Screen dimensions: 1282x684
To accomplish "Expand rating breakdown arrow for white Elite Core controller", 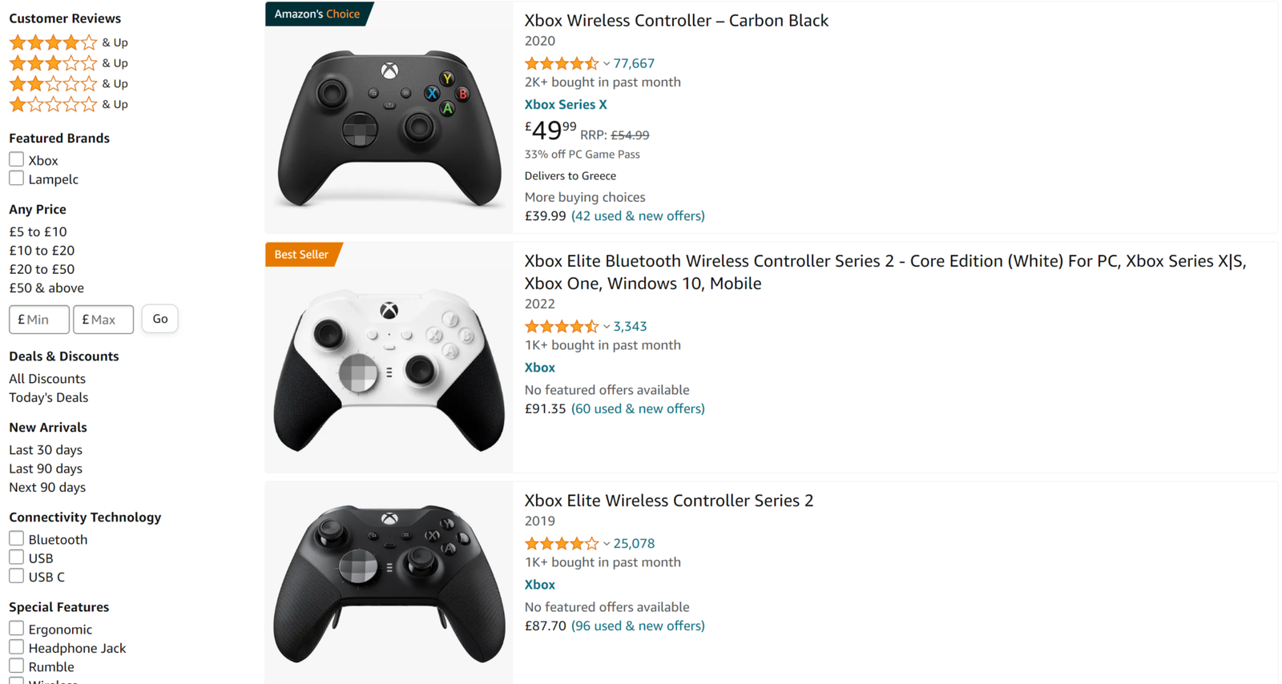I will (x=607, y=327).
